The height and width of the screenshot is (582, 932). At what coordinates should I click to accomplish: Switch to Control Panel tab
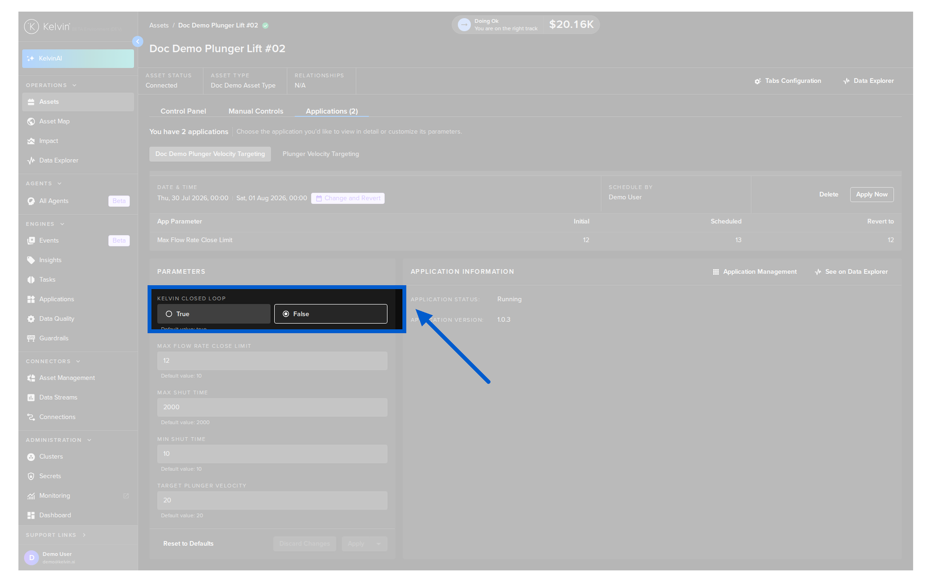(x=183, y=111)
